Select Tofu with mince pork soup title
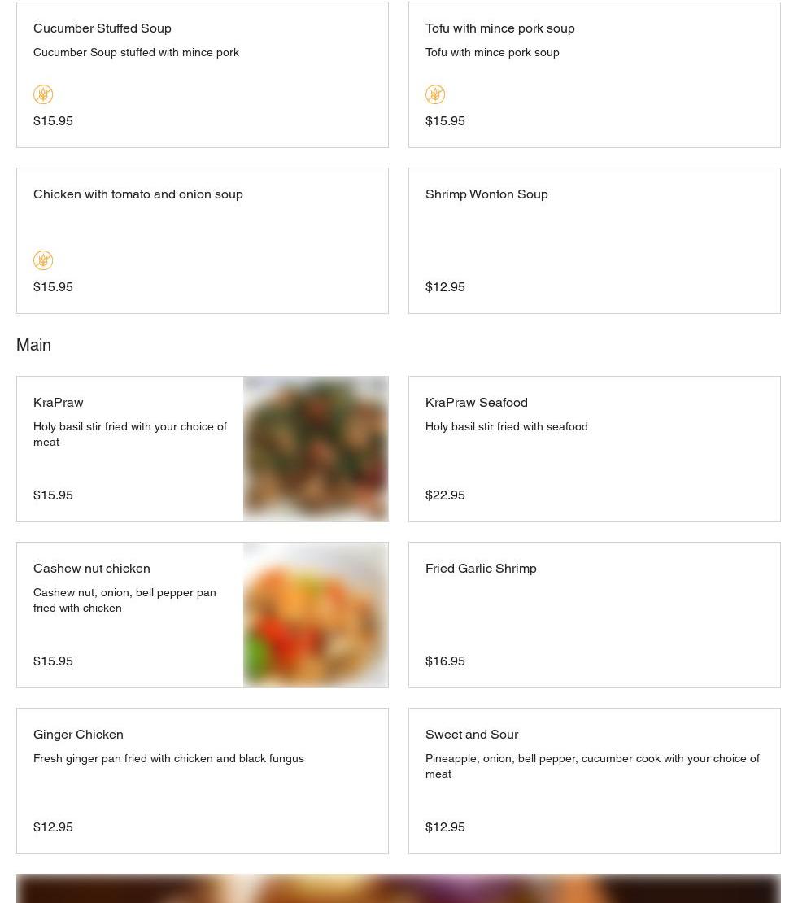Image resolution: width=785 pixels, height=903 pixels. [499, 28]
